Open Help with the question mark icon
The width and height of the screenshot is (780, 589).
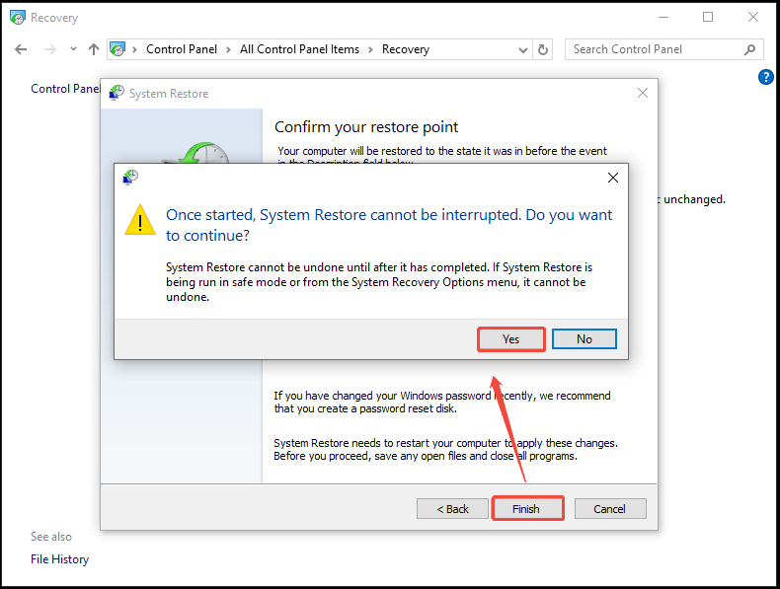tap(765, 77)
